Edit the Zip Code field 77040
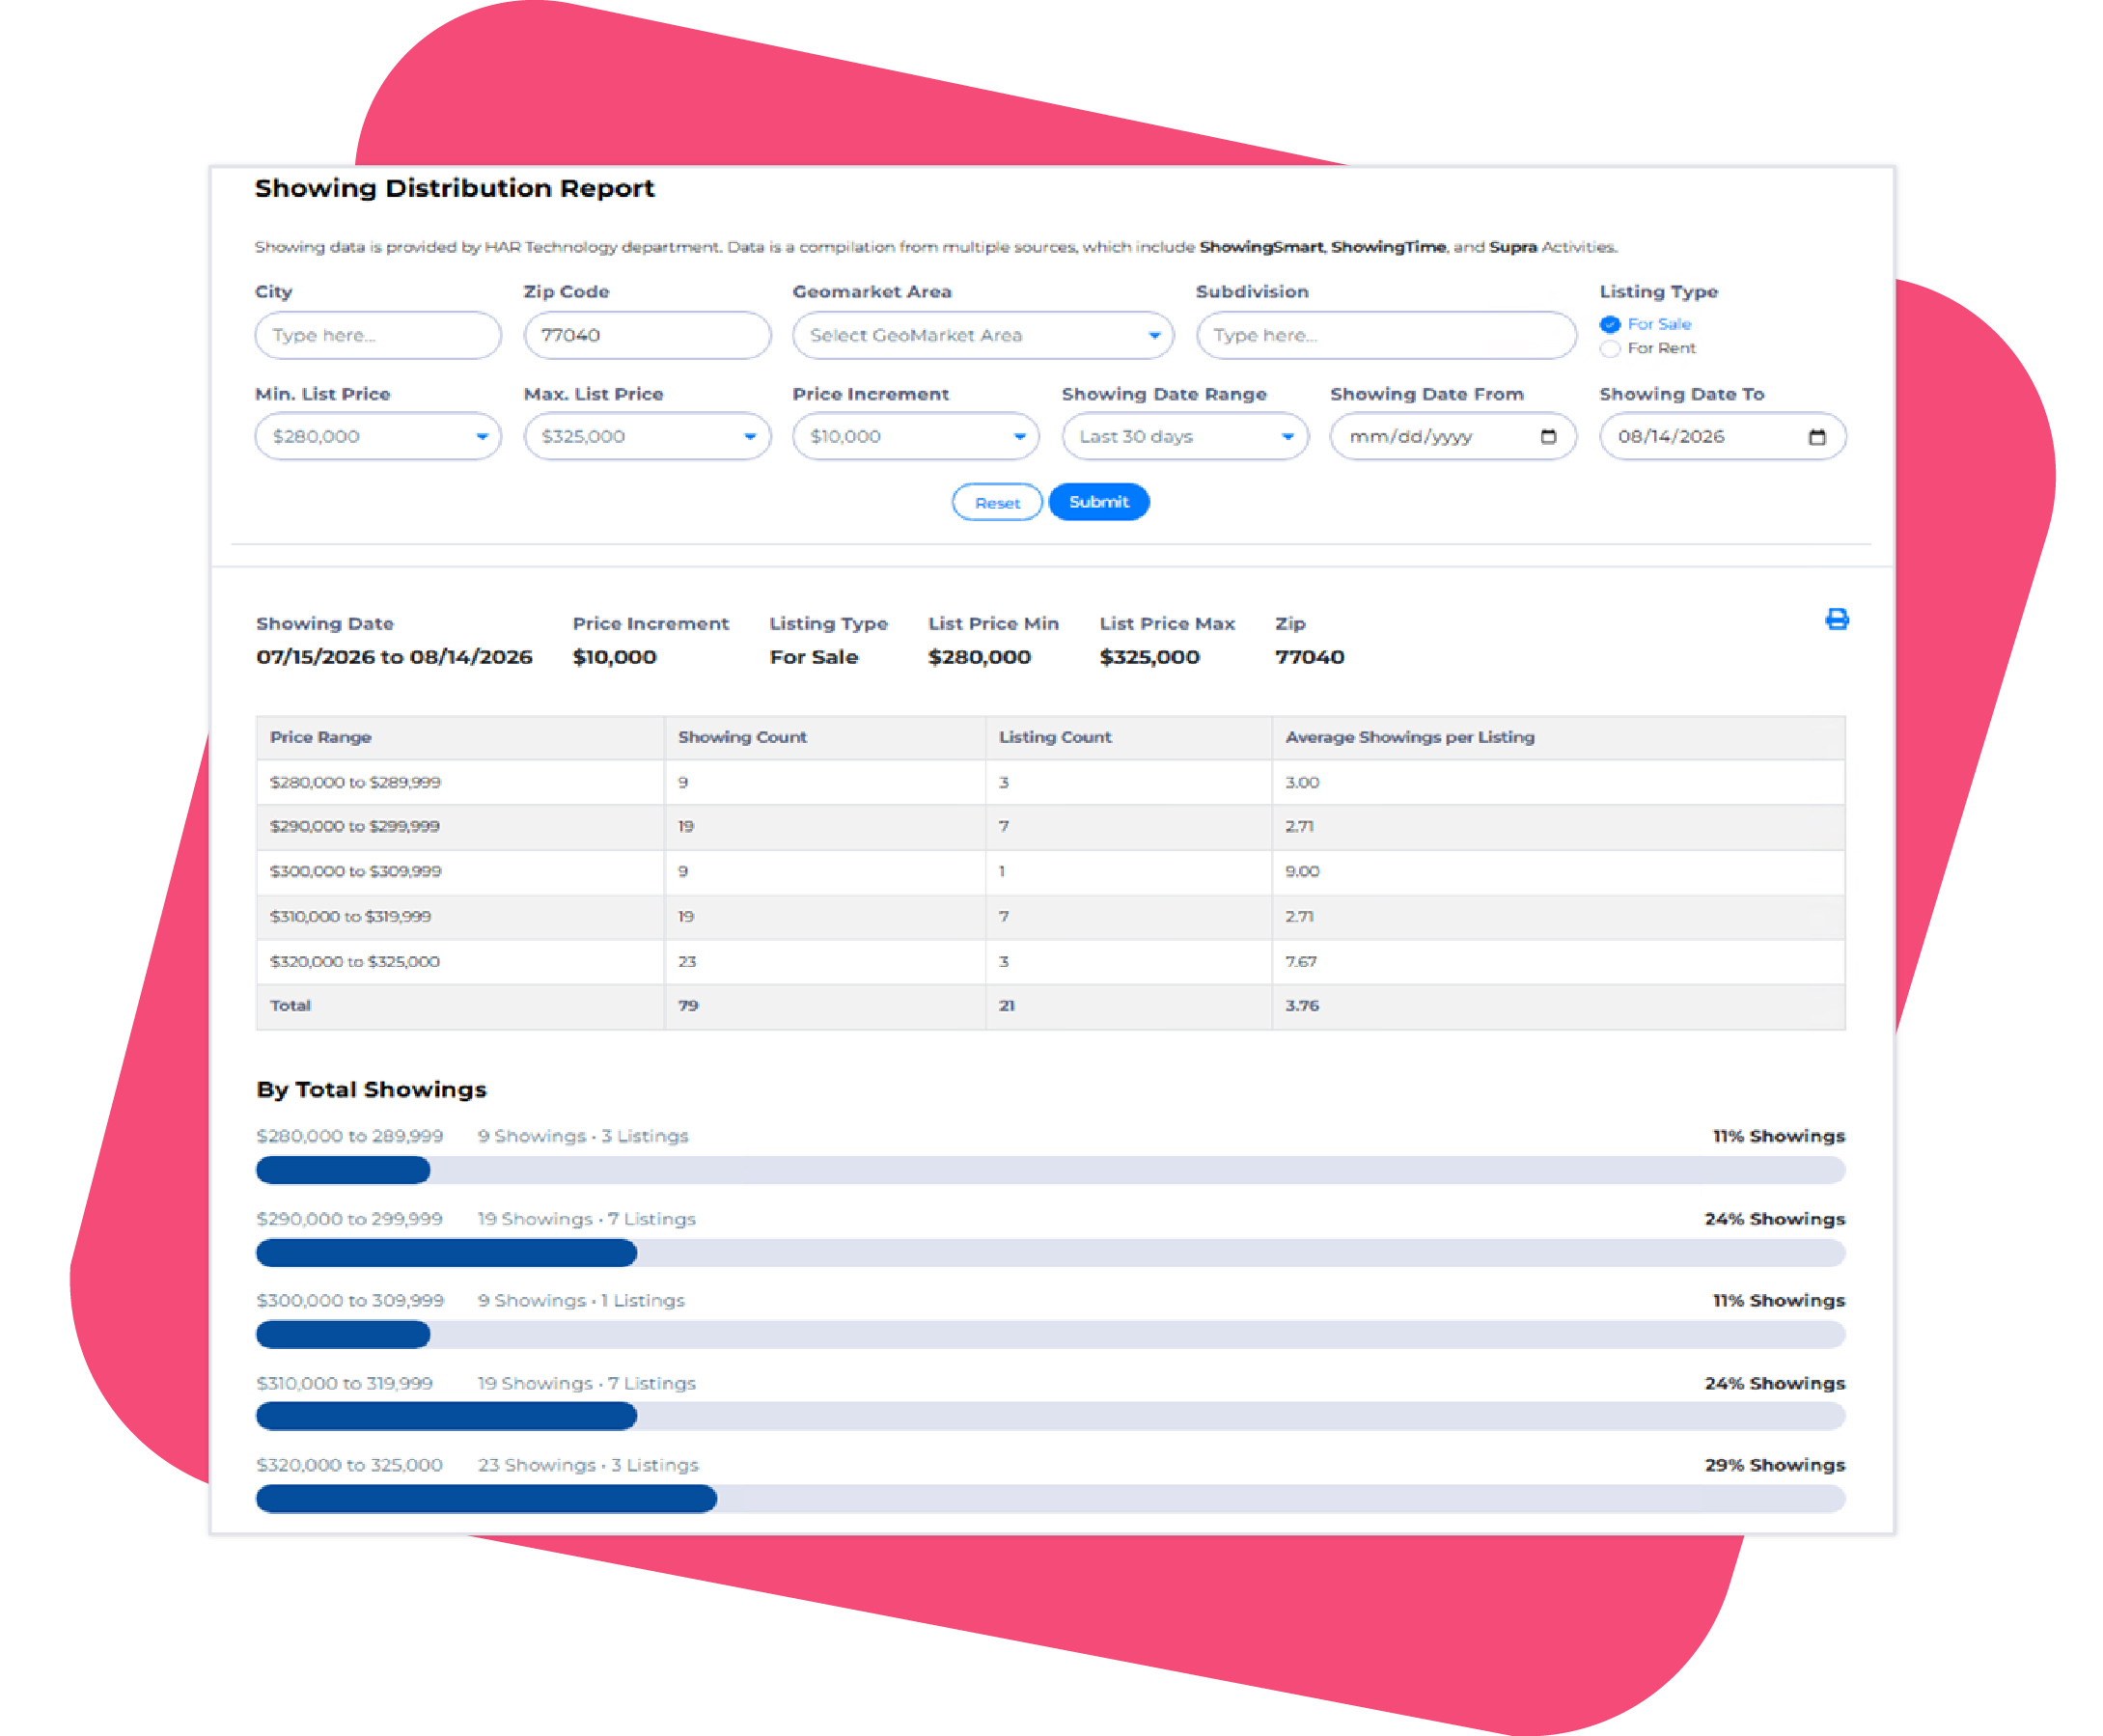Screen dimensions: 2103x1736 tap(647, 335)
